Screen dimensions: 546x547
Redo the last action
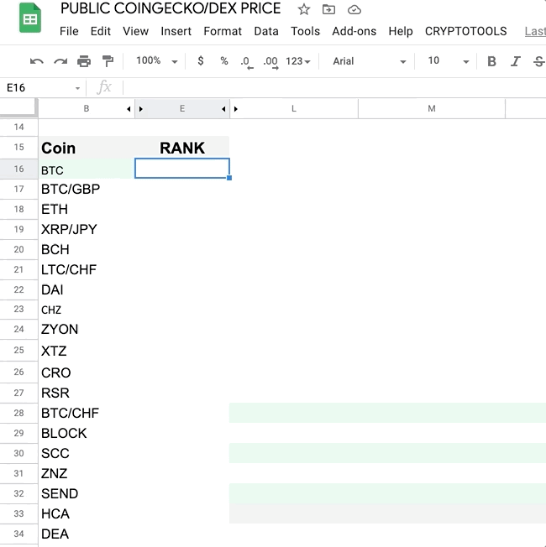[x=60, y=61]
